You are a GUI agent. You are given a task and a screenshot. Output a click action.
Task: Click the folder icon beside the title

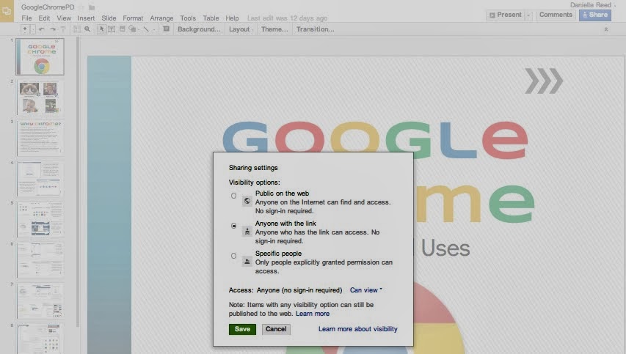coord(92,7)
